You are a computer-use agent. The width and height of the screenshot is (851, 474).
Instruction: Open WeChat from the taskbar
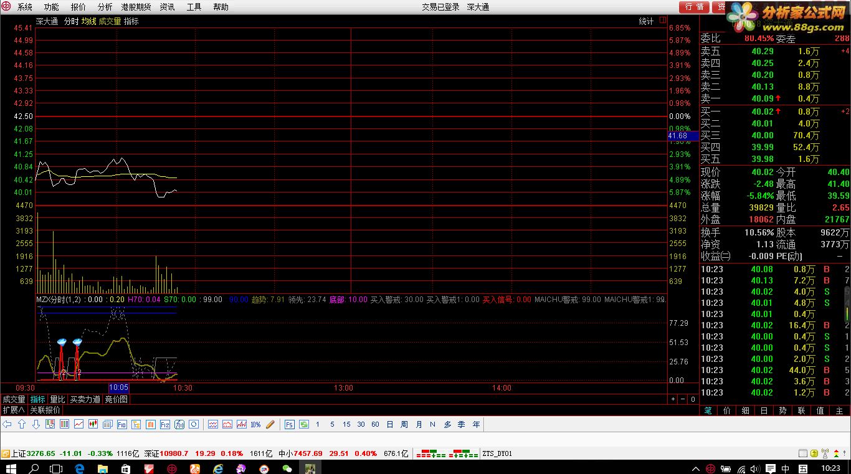(x=287, y=468)
